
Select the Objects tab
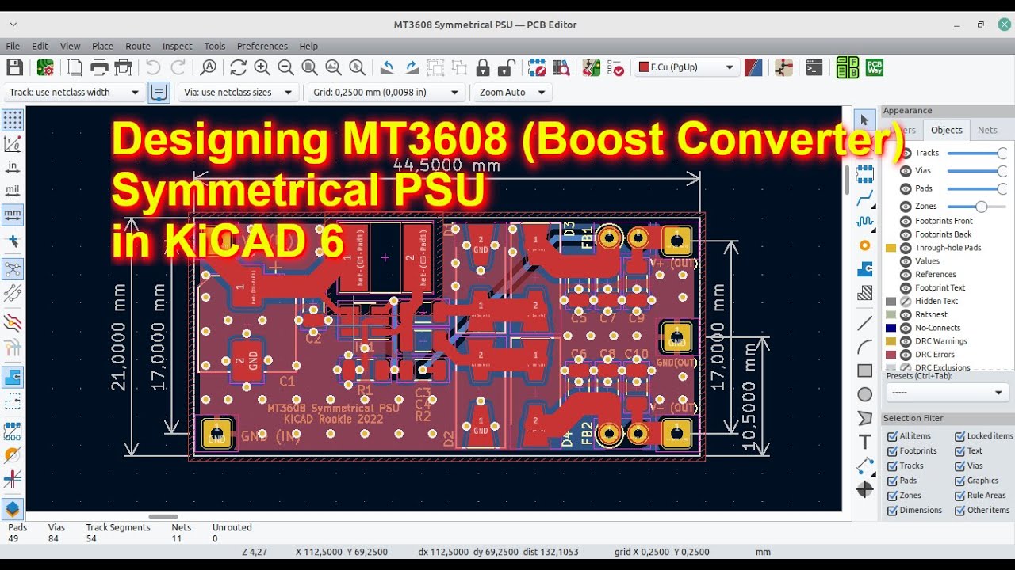coord(946,130)
